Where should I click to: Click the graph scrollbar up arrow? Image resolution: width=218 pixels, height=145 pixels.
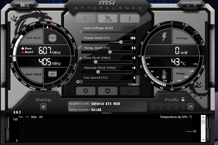tap(203, 117)
